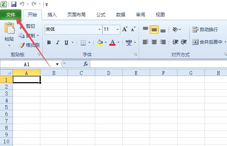Viewport: 227px width, 146px height.
Task: Apply the red font color swatch
Action: pos(112,43)
